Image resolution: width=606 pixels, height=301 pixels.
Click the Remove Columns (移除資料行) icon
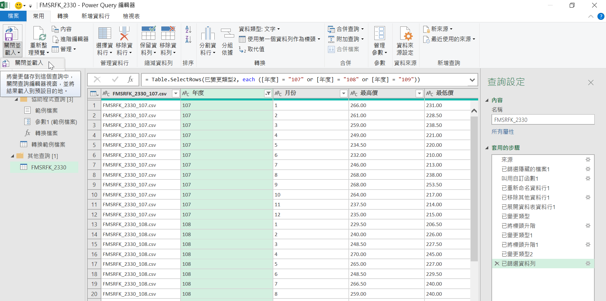pos(124,34)
